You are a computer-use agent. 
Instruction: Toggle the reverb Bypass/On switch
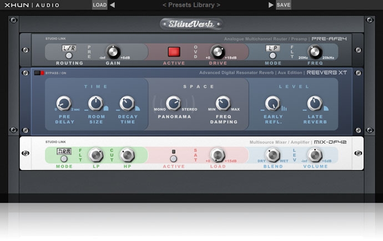click(38, 73)
